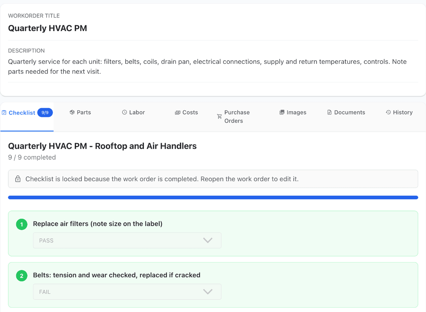This screenshot has width=426, height=312.
Task: Click the blue checklist progress bar
Action: [x=213, y=198]
